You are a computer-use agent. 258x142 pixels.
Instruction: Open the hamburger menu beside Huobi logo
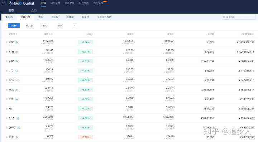4,3
